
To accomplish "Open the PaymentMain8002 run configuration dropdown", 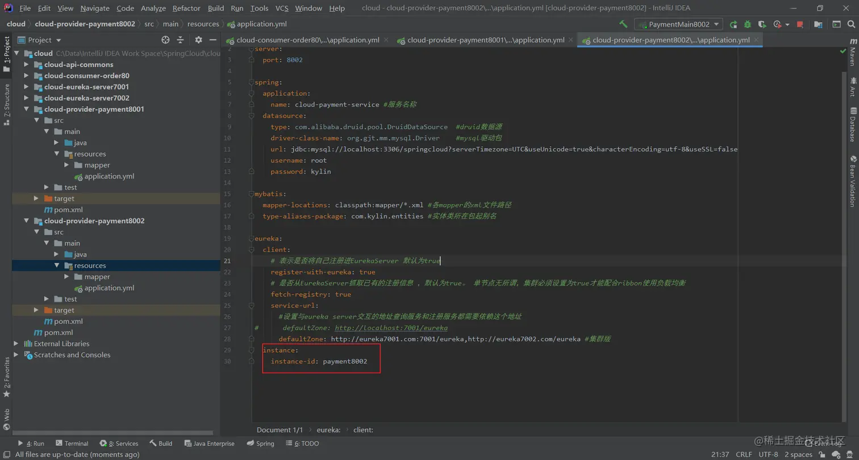I will click(679, 24).
